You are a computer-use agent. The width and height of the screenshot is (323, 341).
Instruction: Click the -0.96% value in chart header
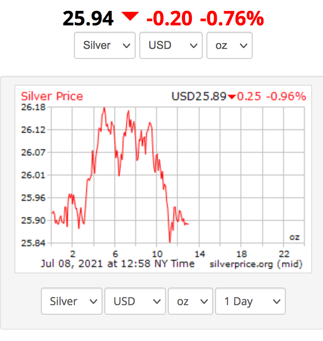[x=286, y=96]
